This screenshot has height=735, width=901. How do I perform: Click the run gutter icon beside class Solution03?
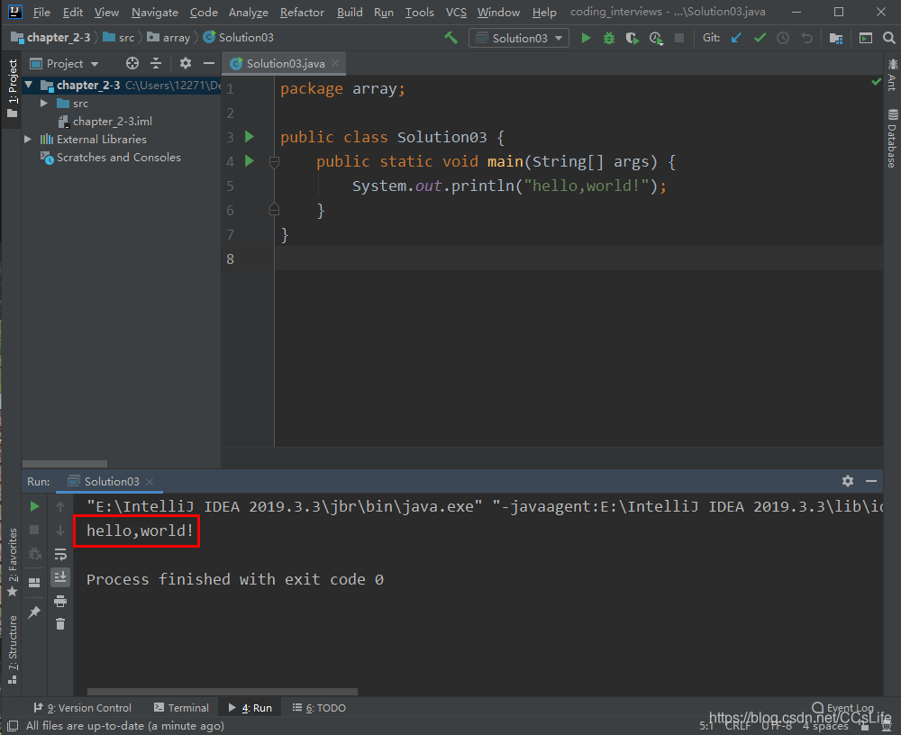coord(250,137)
